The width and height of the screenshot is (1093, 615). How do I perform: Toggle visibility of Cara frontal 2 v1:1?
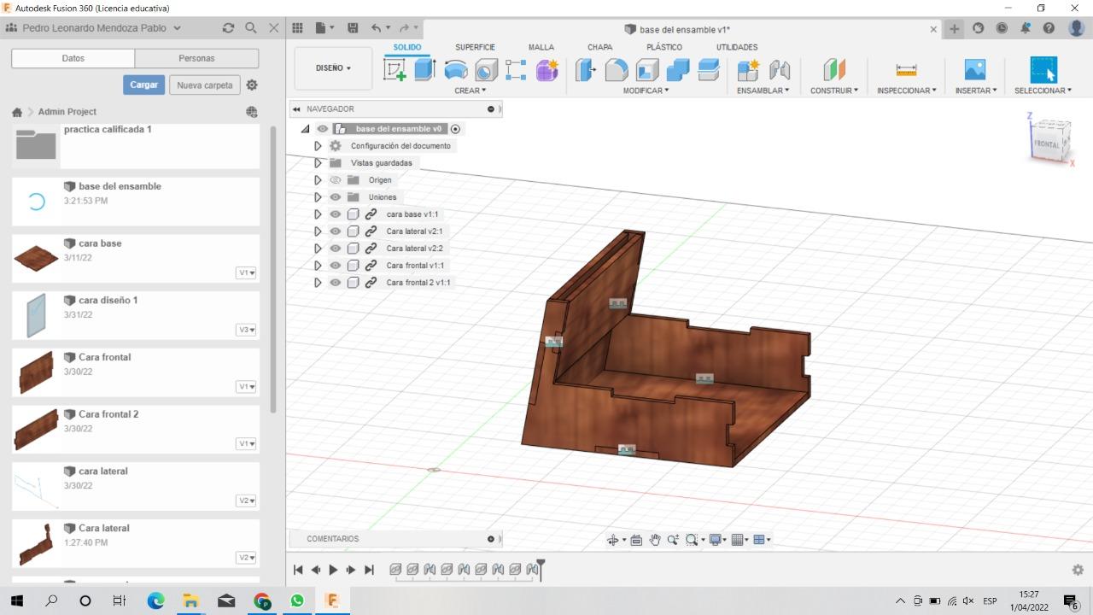coord(336,283)
